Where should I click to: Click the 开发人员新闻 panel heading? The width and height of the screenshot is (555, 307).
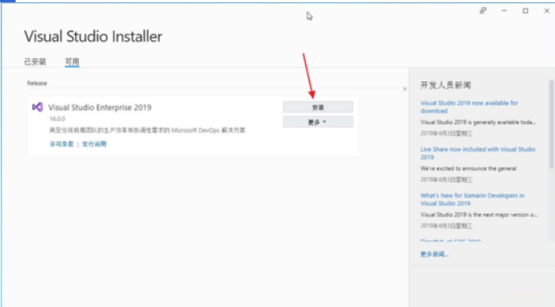coord(445,85)
